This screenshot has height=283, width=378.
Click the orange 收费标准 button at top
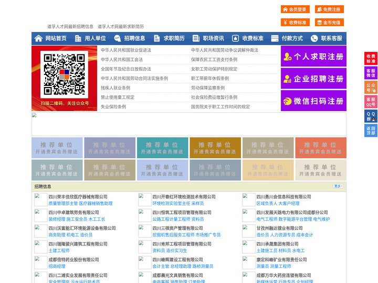click(x=295, y=23)
